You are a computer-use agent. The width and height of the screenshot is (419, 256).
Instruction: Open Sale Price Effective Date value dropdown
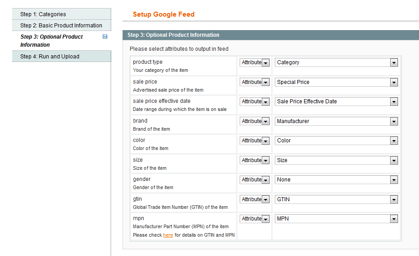[337, 102]
